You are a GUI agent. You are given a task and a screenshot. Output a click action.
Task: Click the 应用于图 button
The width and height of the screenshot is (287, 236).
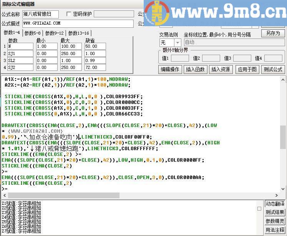[247, 70]
